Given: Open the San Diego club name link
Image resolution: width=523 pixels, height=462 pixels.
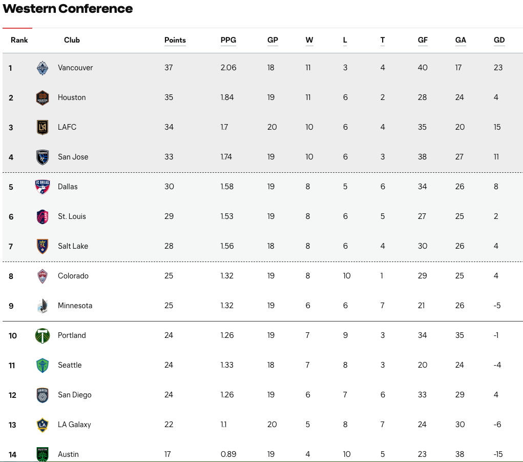Looking at the screenshot, I should click(x=75, y=395).
